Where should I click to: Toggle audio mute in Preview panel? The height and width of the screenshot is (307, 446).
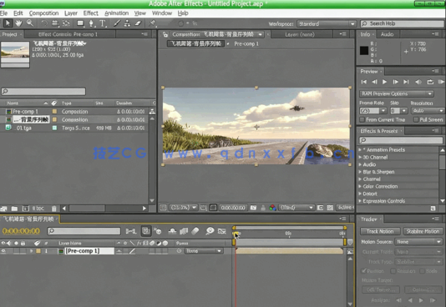(x=418, y=82)
